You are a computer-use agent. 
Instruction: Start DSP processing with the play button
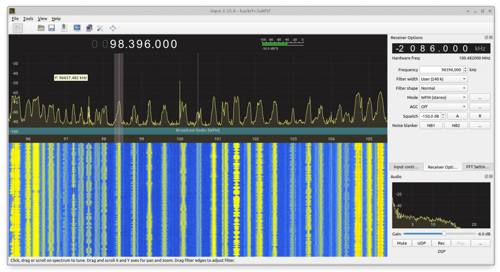[18, 28]
